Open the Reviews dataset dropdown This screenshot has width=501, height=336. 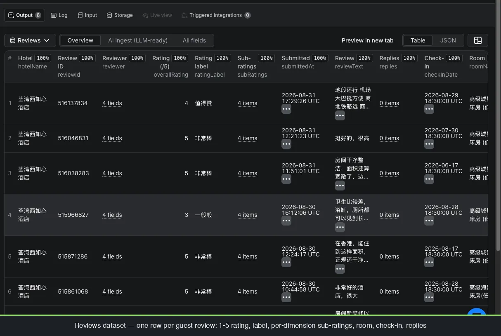30,40
